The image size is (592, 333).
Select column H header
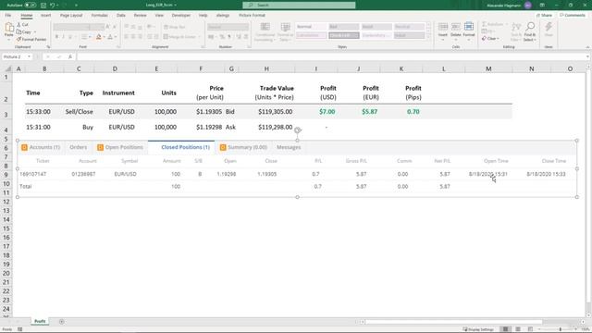click(x=266, y=68)
